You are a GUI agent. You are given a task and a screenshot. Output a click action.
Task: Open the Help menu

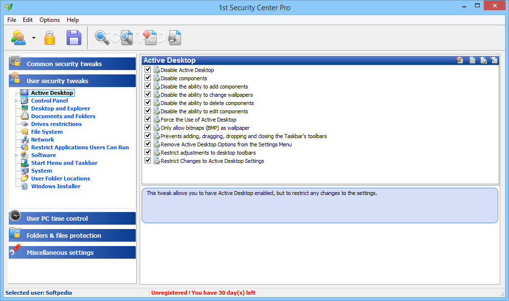[x=73, y=20]
